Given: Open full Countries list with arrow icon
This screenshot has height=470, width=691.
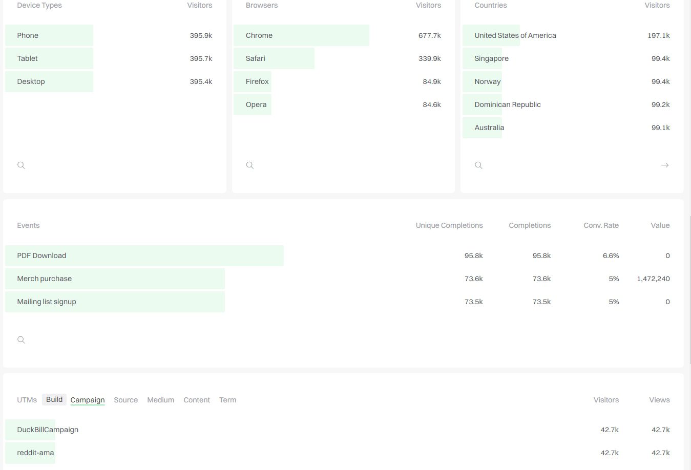Looking at the screenshot, I should [665, 165].
